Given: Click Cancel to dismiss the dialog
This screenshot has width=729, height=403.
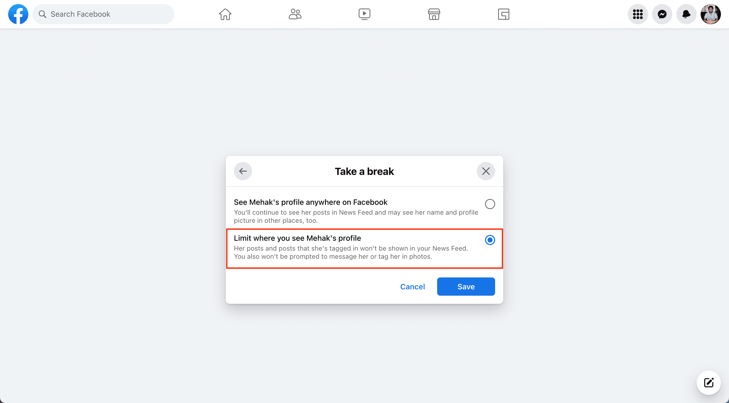Looking at the screenshot, I should point(412,286).
